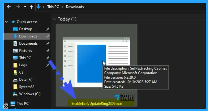Open Documents in the sidebar
This screenshot has height=111, width=208.
click(x=28, y=43)
